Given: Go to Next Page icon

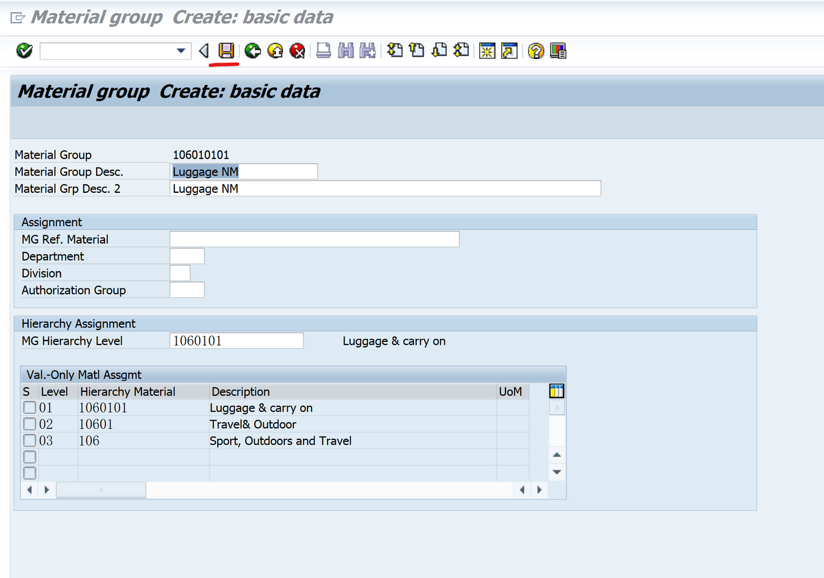Looking at the screenshot, I should (x=440, y=51).
